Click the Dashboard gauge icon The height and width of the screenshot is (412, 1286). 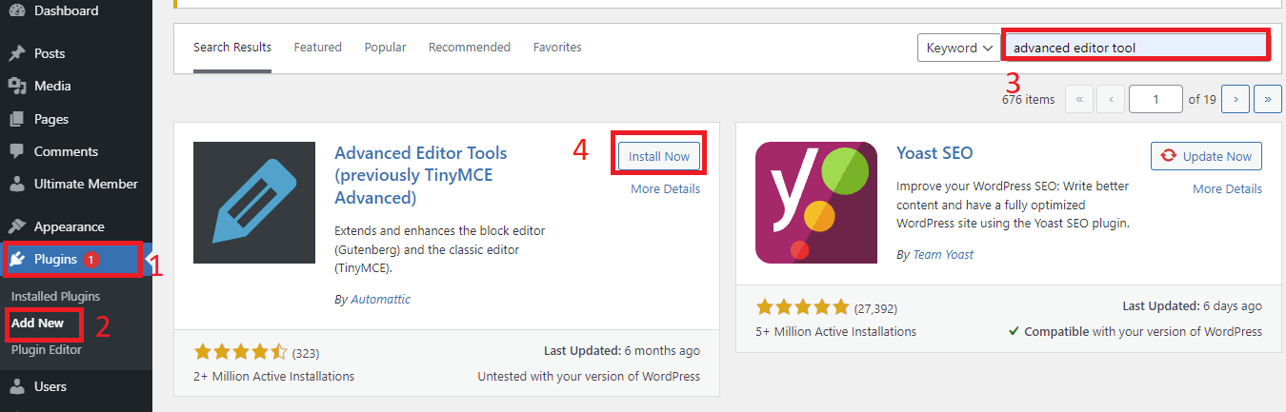(17, 10)
